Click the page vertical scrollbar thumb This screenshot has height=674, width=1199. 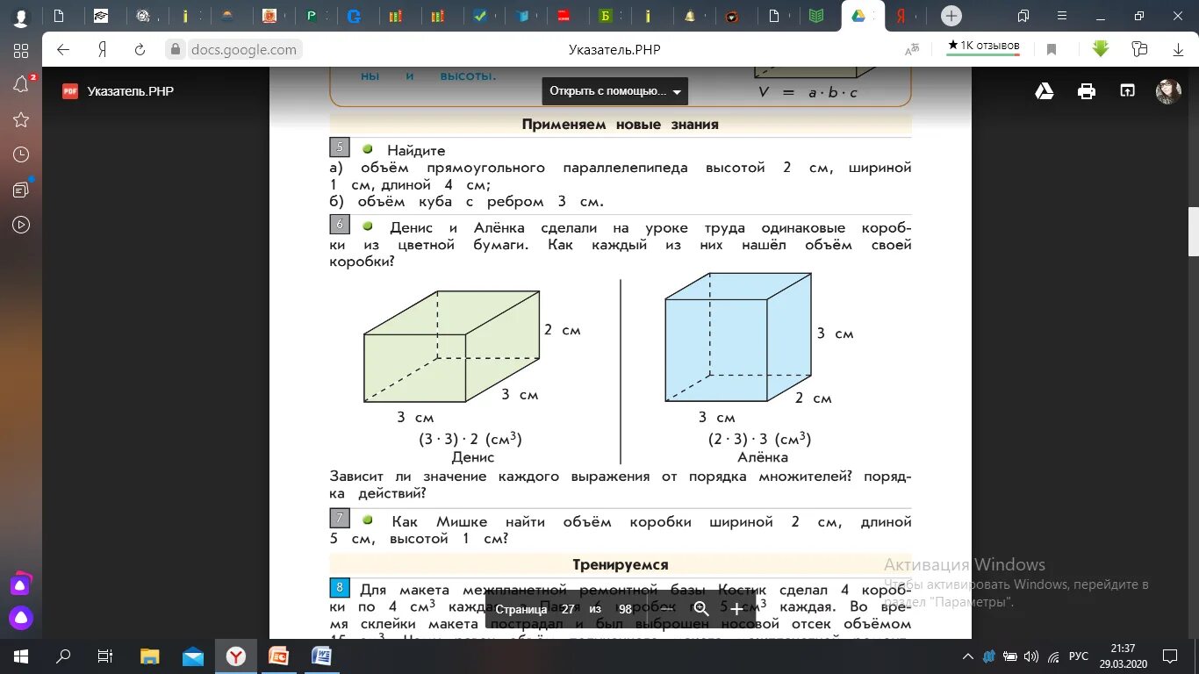pos(1193,231)
